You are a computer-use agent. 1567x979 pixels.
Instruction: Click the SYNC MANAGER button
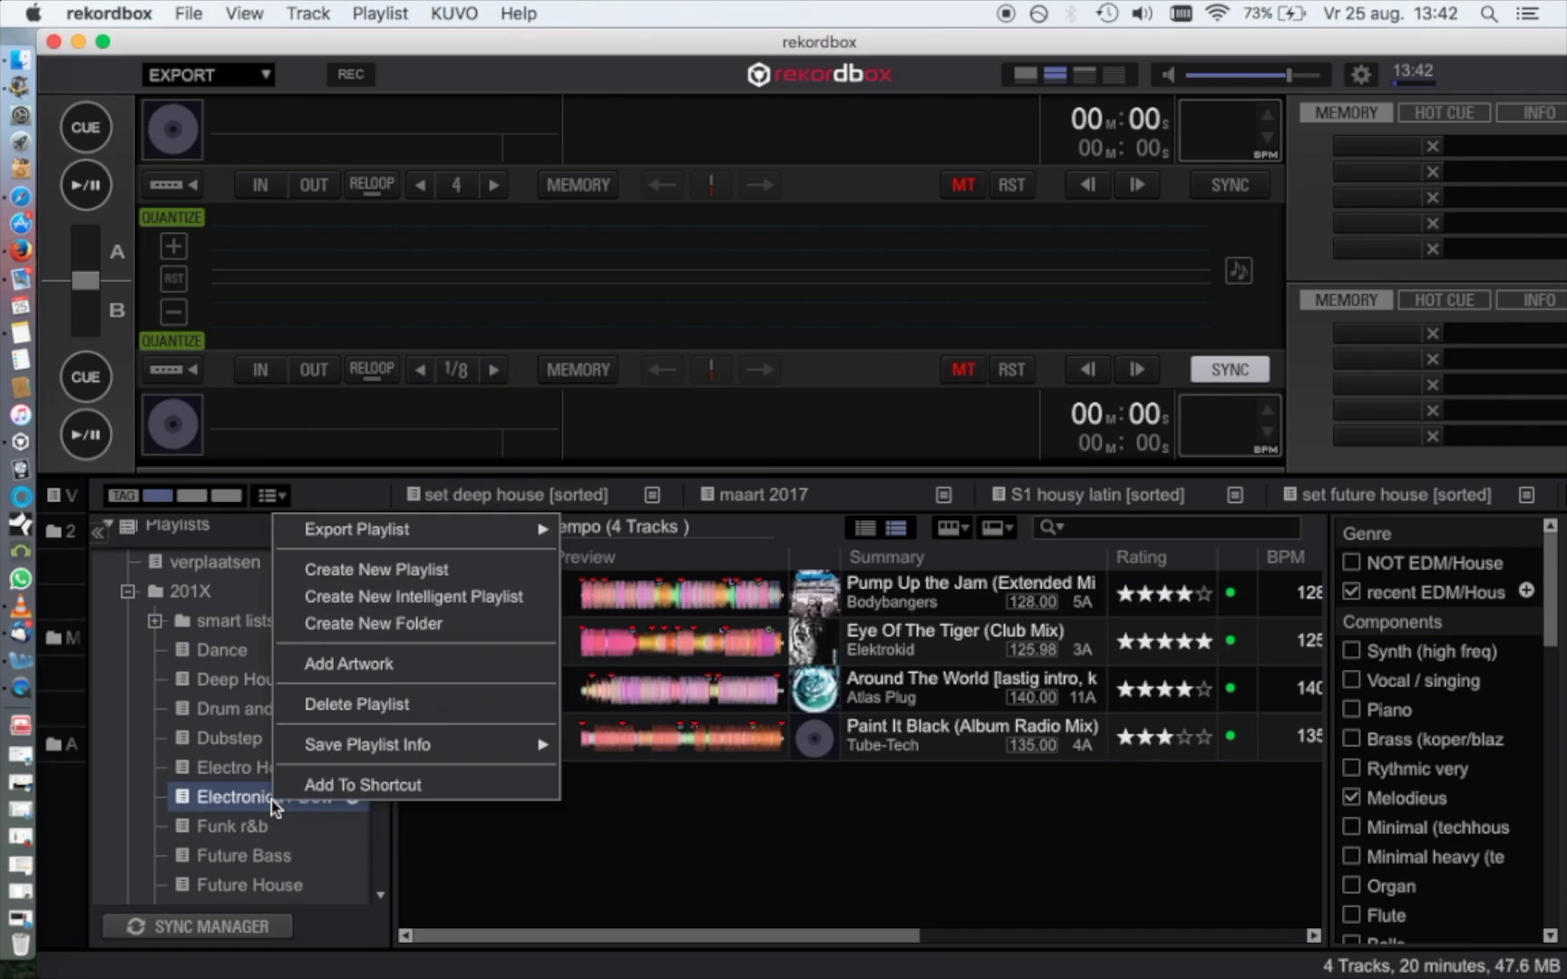click(198, 926)
